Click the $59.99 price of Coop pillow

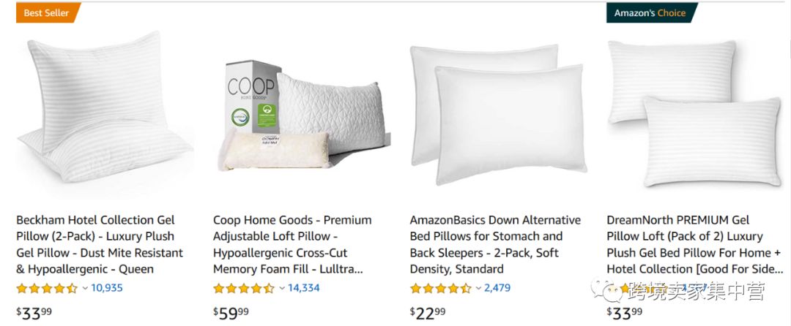click(231, 313)
